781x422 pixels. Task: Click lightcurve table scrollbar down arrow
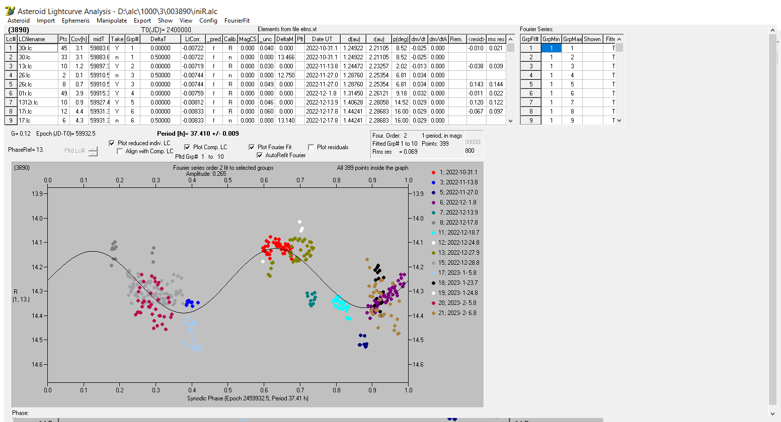[x=511, y=121]
